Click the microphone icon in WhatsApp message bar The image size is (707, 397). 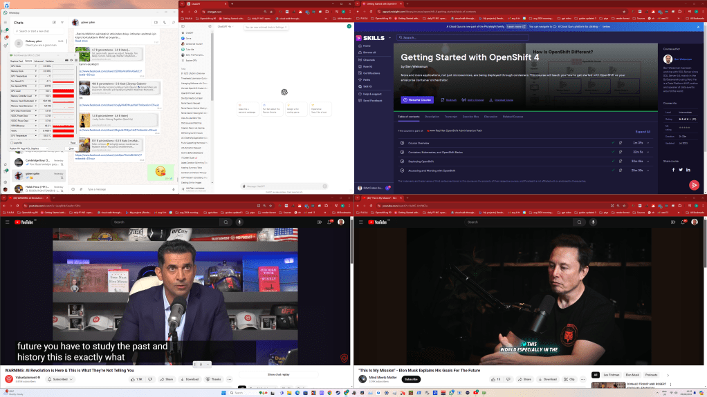(174, 189)
